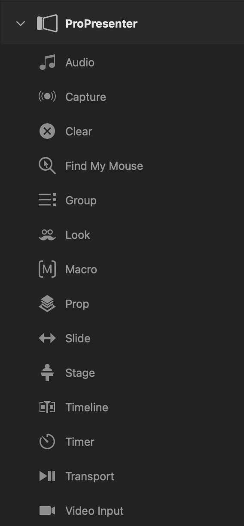
Task: Select the Slide double-arrow icon
Action: (x=47, y=338)
